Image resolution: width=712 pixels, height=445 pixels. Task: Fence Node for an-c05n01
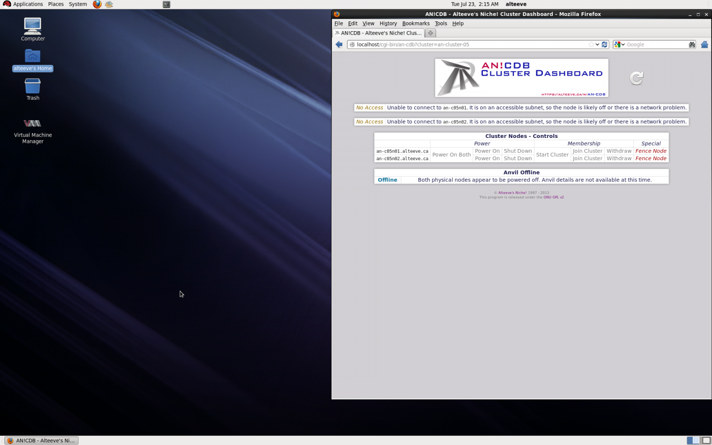[651, 151]
